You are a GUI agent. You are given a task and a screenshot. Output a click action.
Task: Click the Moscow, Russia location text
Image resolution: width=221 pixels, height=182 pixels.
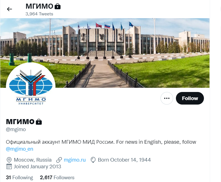tap(33, 160)
